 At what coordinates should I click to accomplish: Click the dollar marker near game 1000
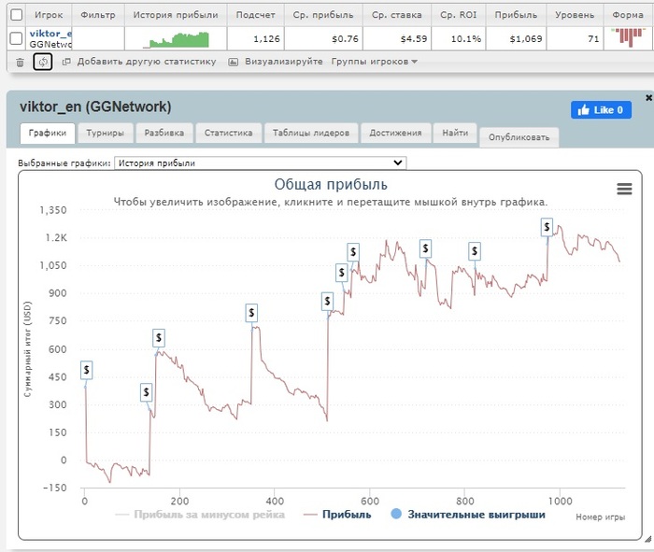[547, 227]
